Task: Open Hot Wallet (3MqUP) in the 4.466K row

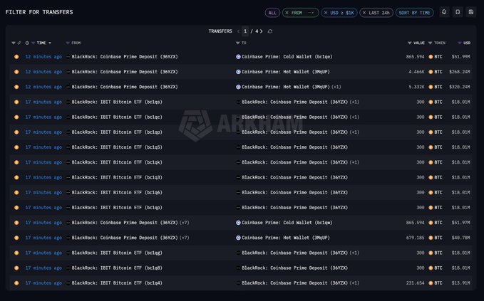Action: coord(286,72)
